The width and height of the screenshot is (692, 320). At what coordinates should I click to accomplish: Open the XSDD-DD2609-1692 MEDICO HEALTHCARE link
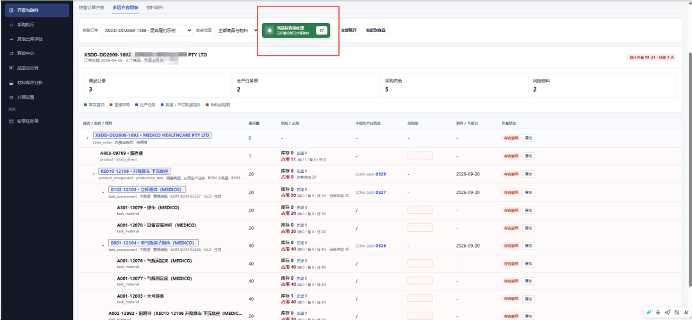coord(152,135)
